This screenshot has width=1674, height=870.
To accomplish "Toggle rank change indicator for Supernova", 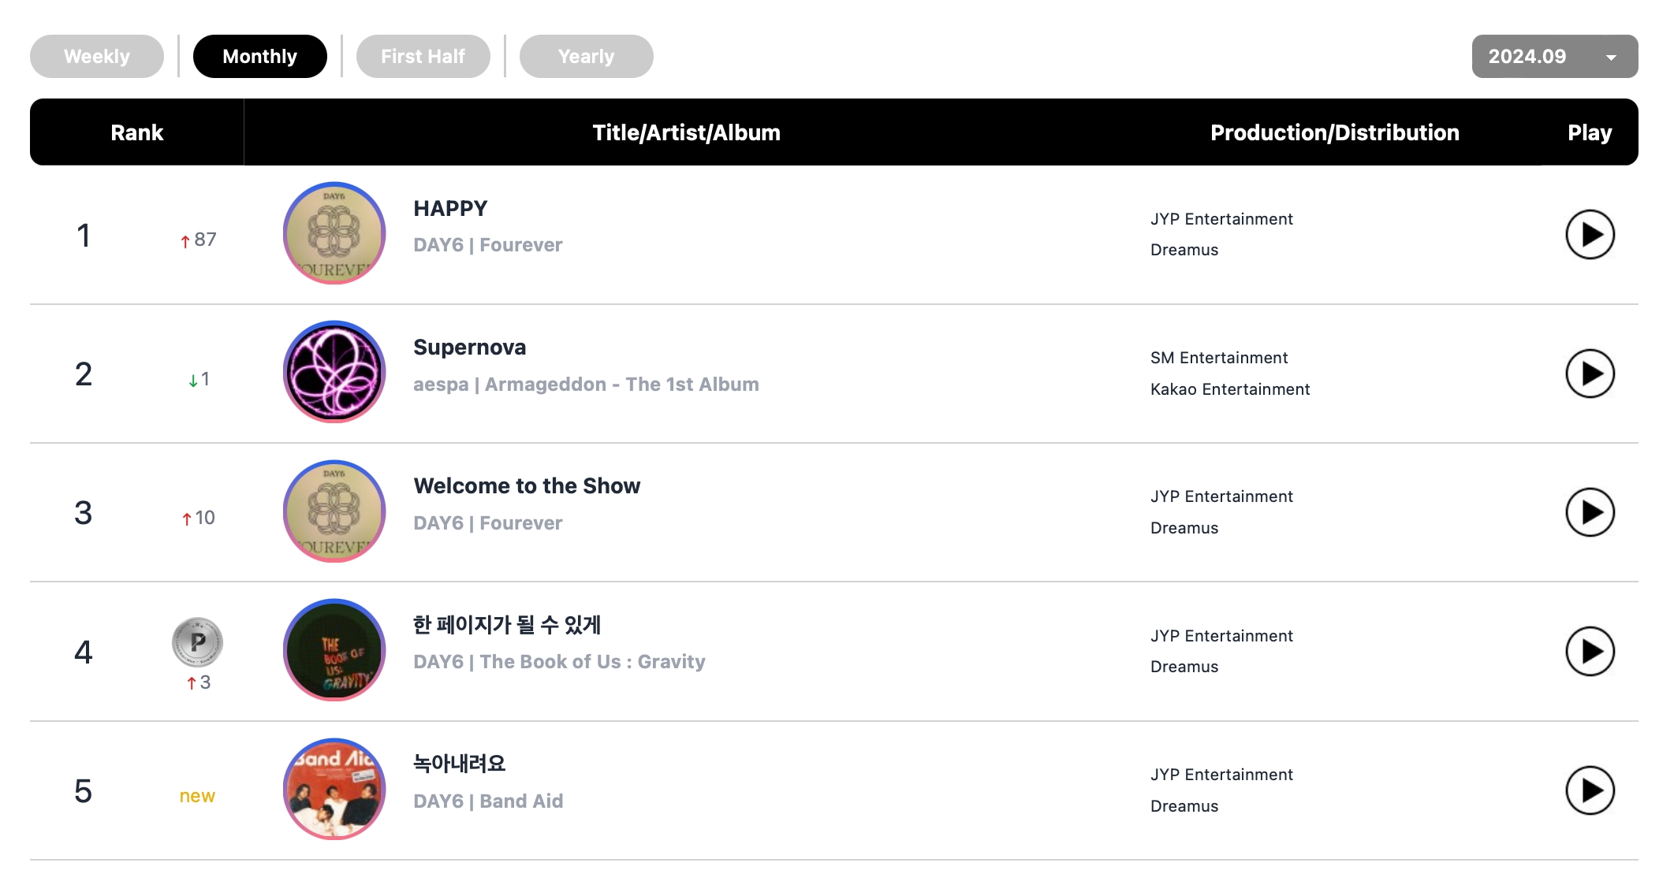I will 197,377.
